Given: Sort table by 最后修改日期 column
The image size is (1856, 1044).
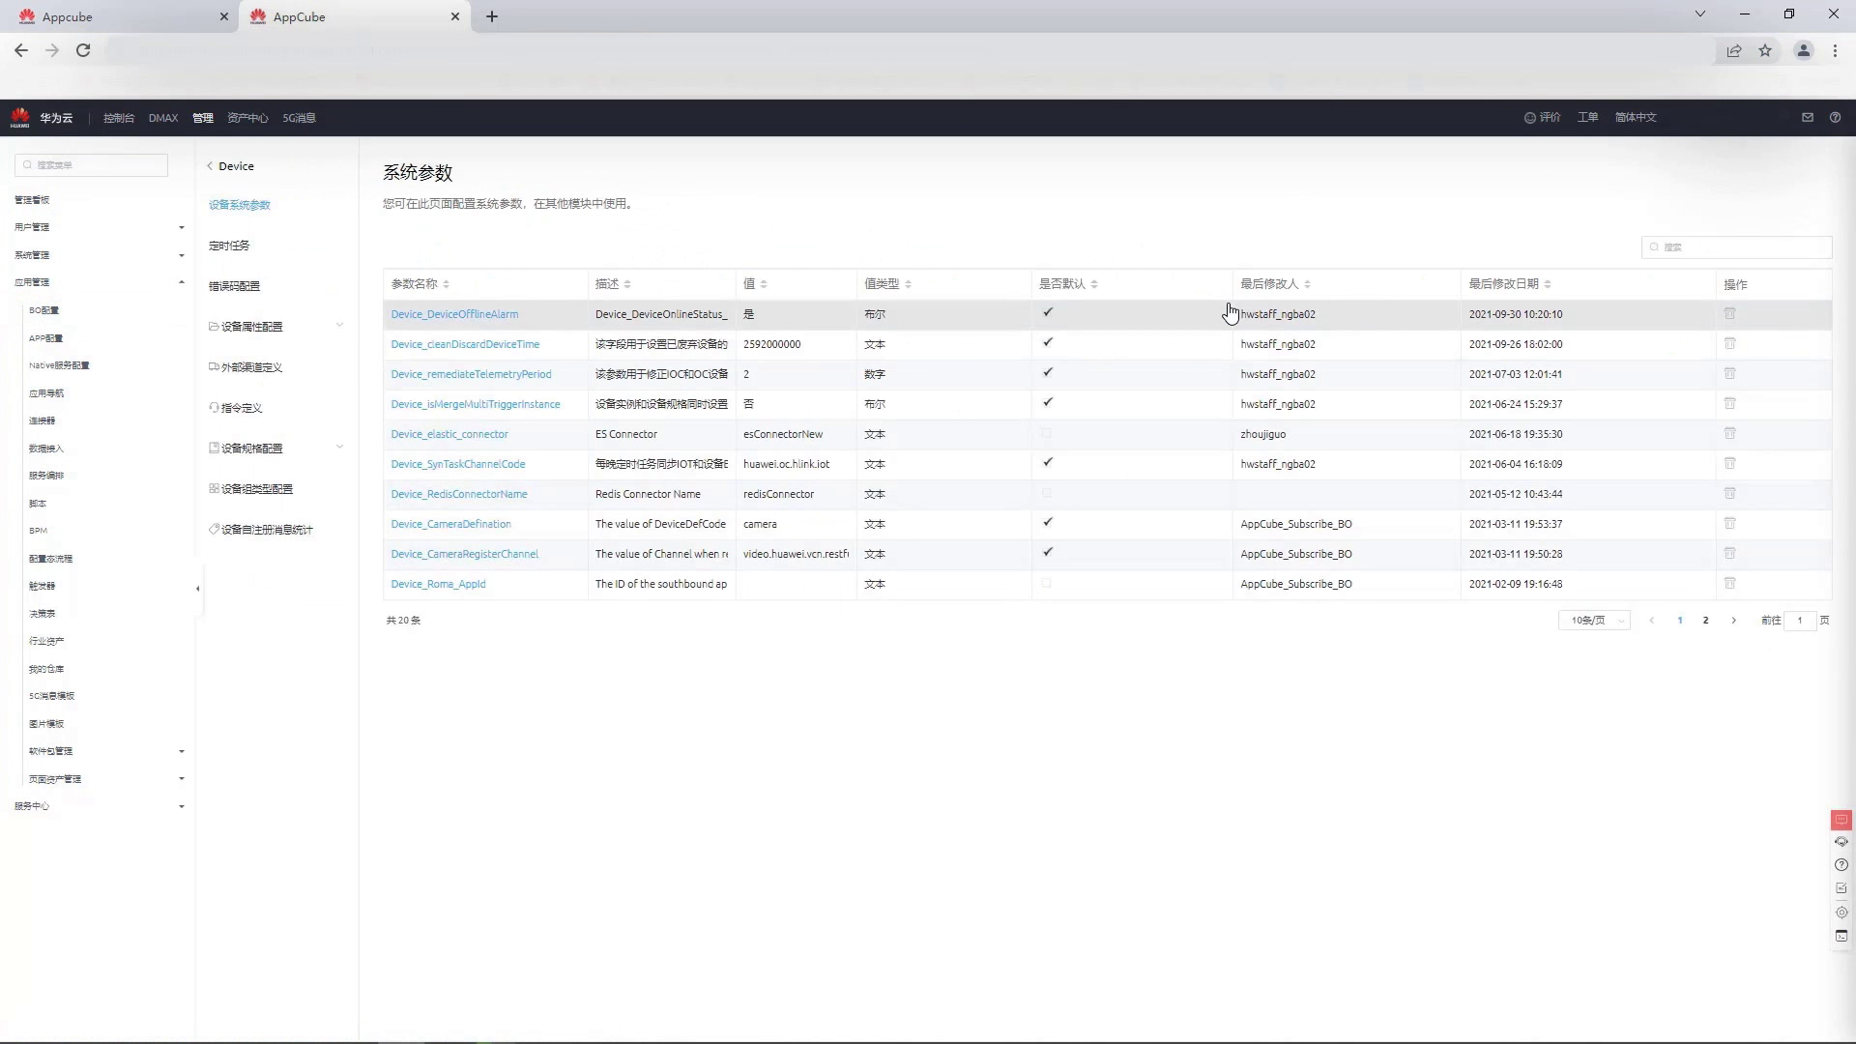Looking at the screenshot, I should (1548, 284).
